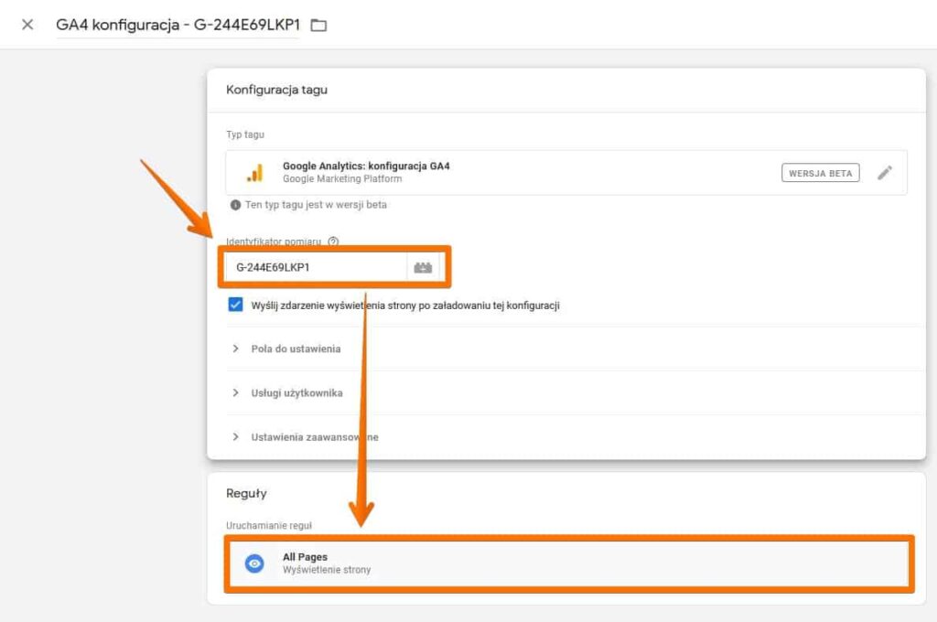Viewport: 937px width, 622px height.
Task: Open the Konfiguracja tagu panel header
Action: 278,90
